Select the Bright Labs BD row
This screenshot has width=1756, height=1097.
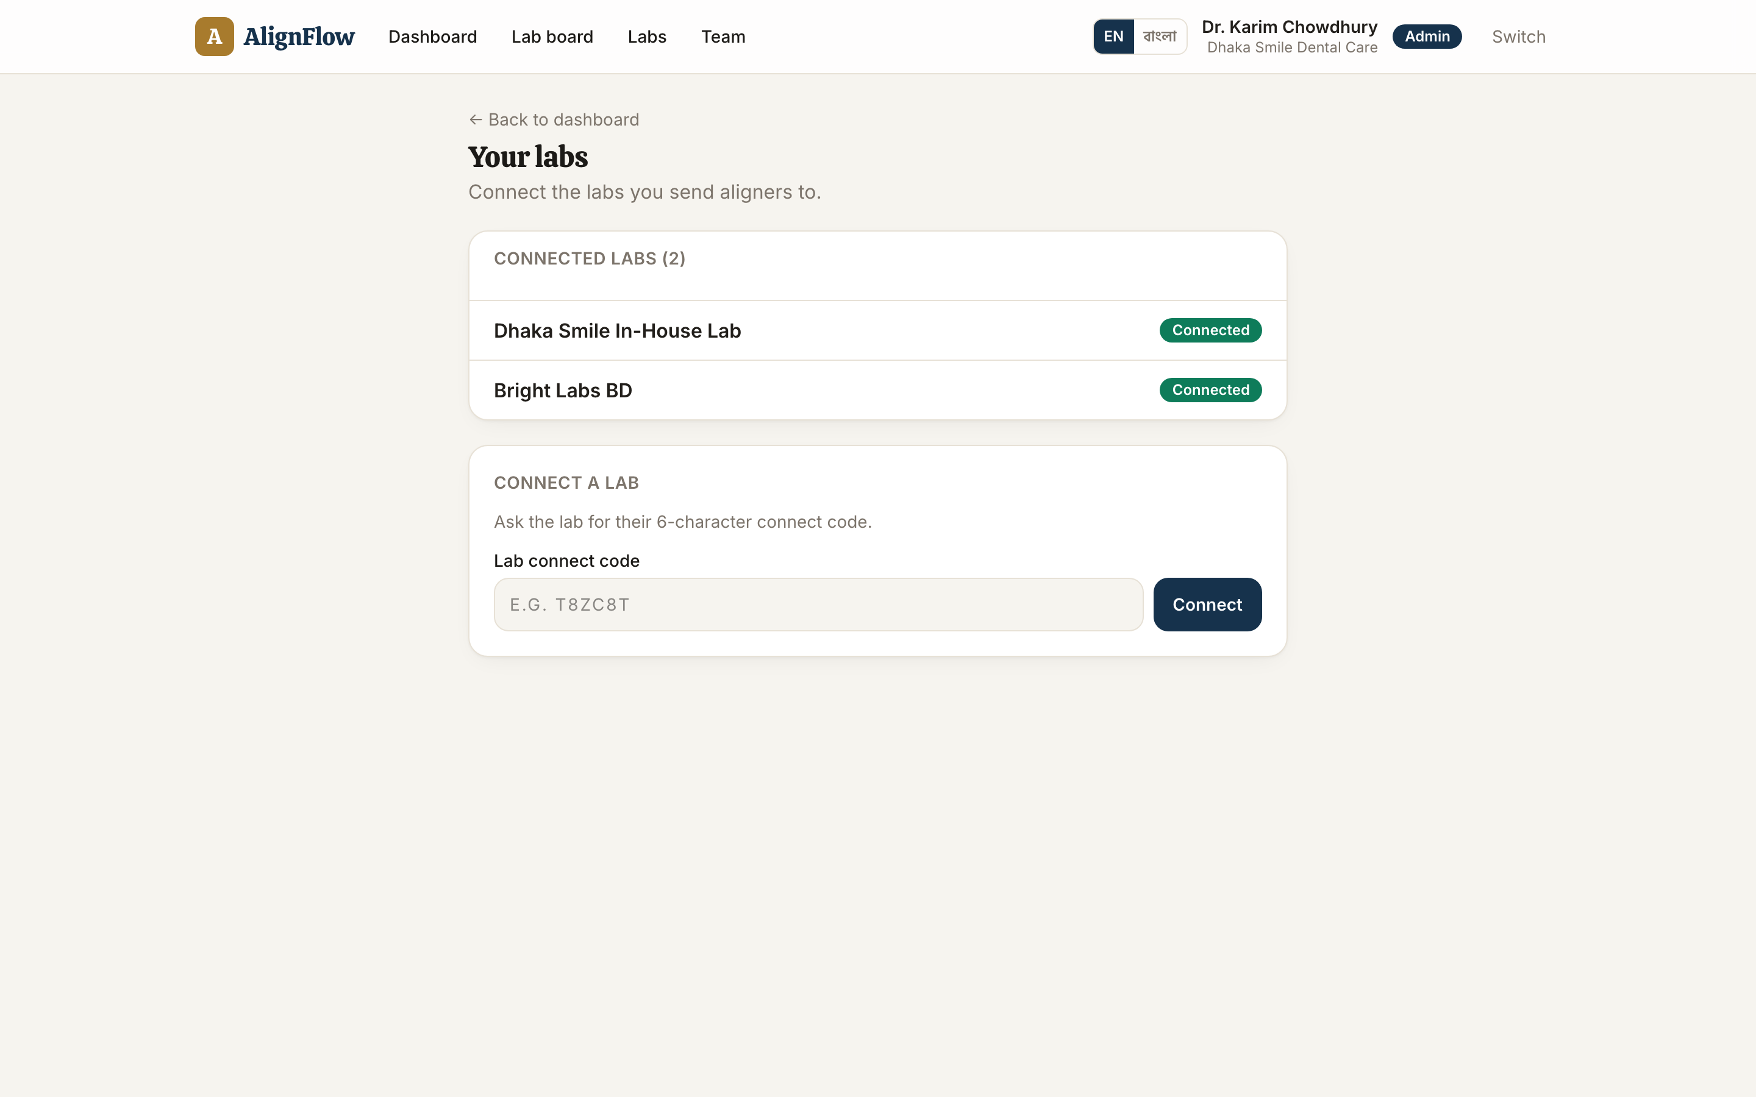pyautogui.click(x=877, y=390)
